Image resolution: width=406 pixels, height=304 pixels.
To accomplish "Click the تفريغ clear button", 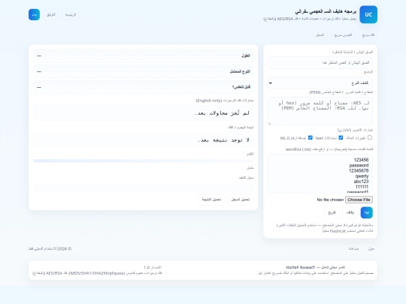I will 332,212.
